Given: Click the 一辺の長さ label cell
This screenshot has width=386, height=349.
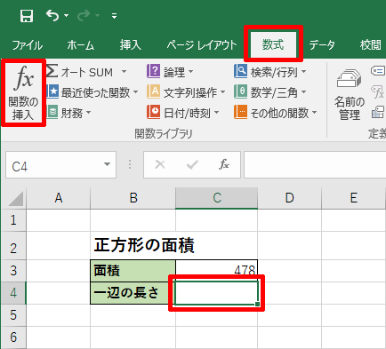Looking at the screenshot, I should pyautogui.click(x=133, y=293).
